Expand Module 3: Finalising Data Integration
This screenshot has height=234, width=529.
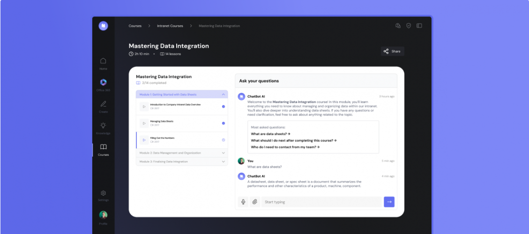[182, 161]
